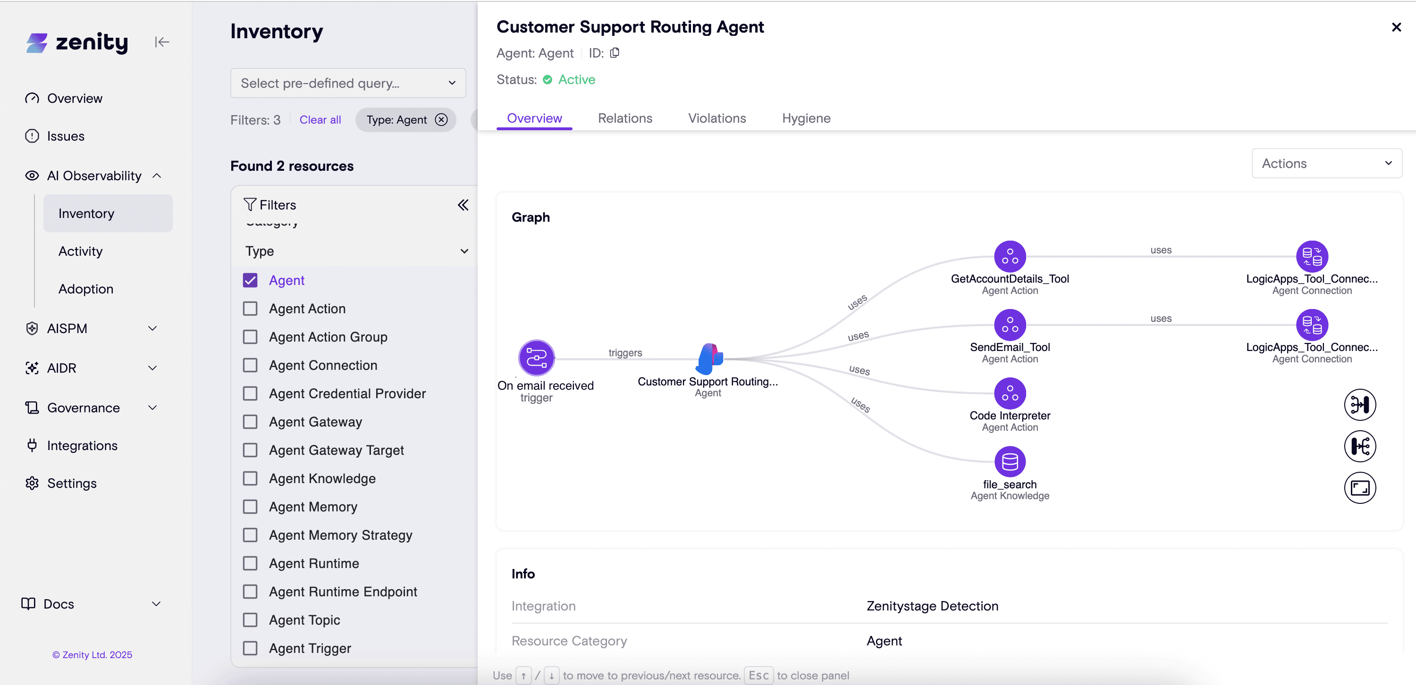This screenshot has width=1416, height=685.
Task: Collapse the left sidebar with arrow icon
Action: pos(161,42)
